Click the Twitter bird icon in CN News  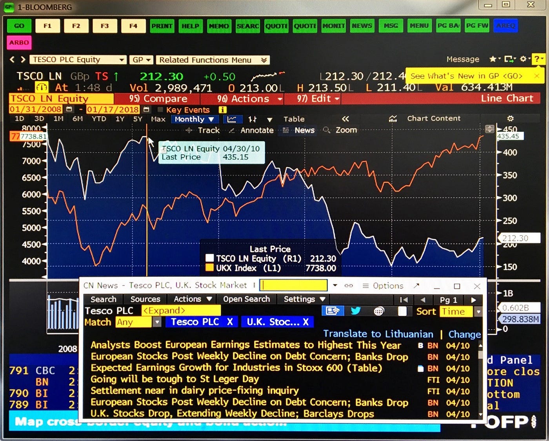click(356, 311)
